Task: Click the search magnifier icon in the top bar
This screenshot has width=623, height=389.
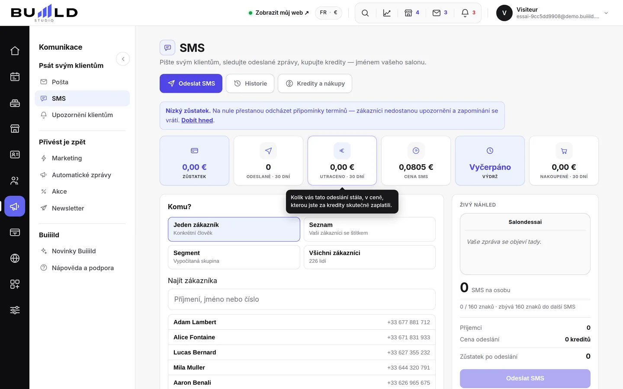Action: click(x=365, y=13)
